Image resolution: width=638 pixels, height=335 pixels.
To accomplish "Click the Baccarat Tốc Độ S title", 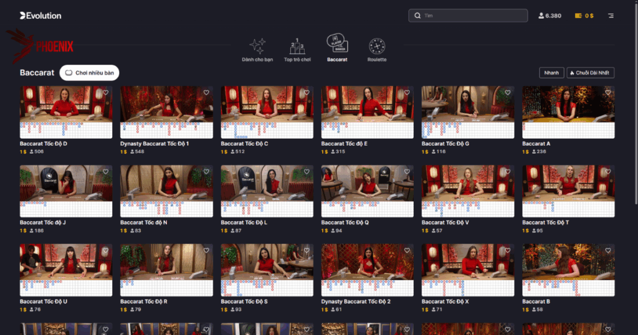I will click(244, 301).
